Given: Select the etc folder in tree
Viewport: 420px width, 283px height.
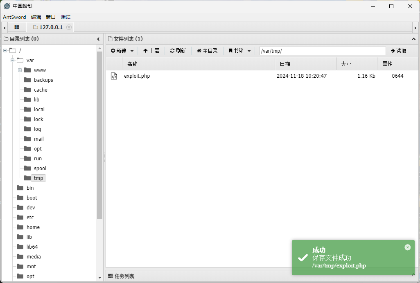Looking at the screenshot, I should coord(30,218).
